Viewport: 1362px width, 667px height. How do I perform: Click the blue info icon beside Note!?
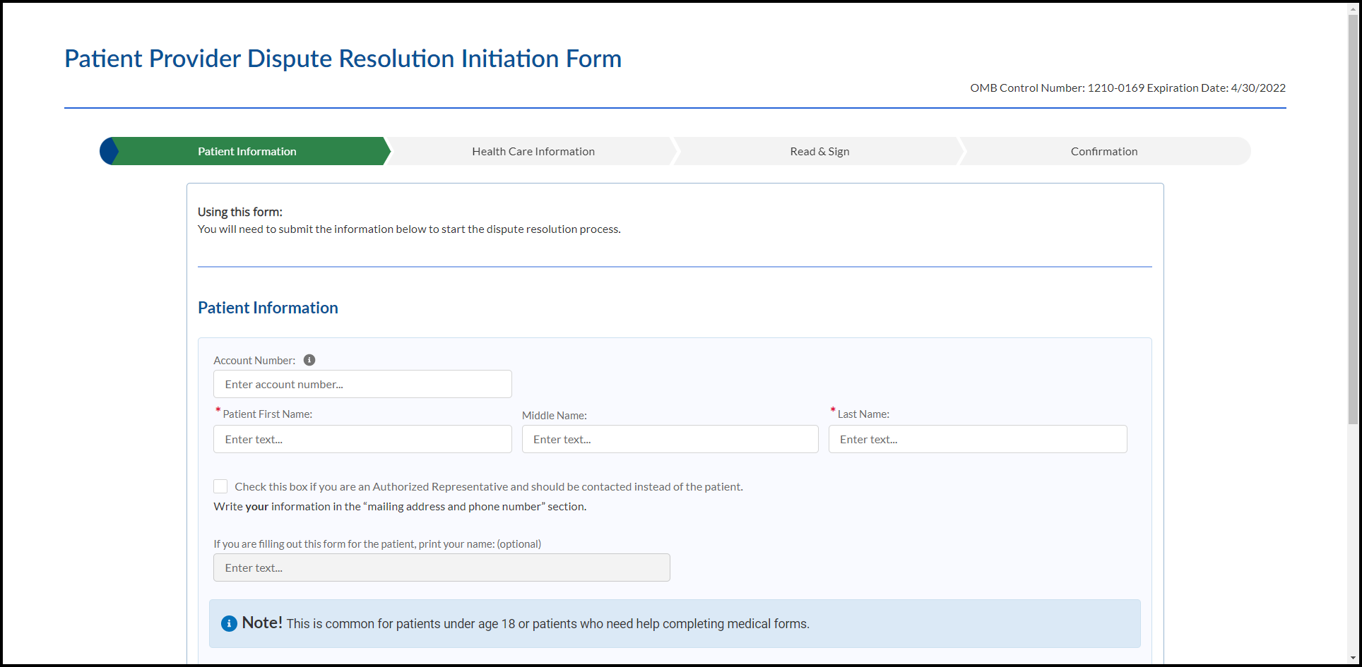pyautogui.click(x=229, y=624)
